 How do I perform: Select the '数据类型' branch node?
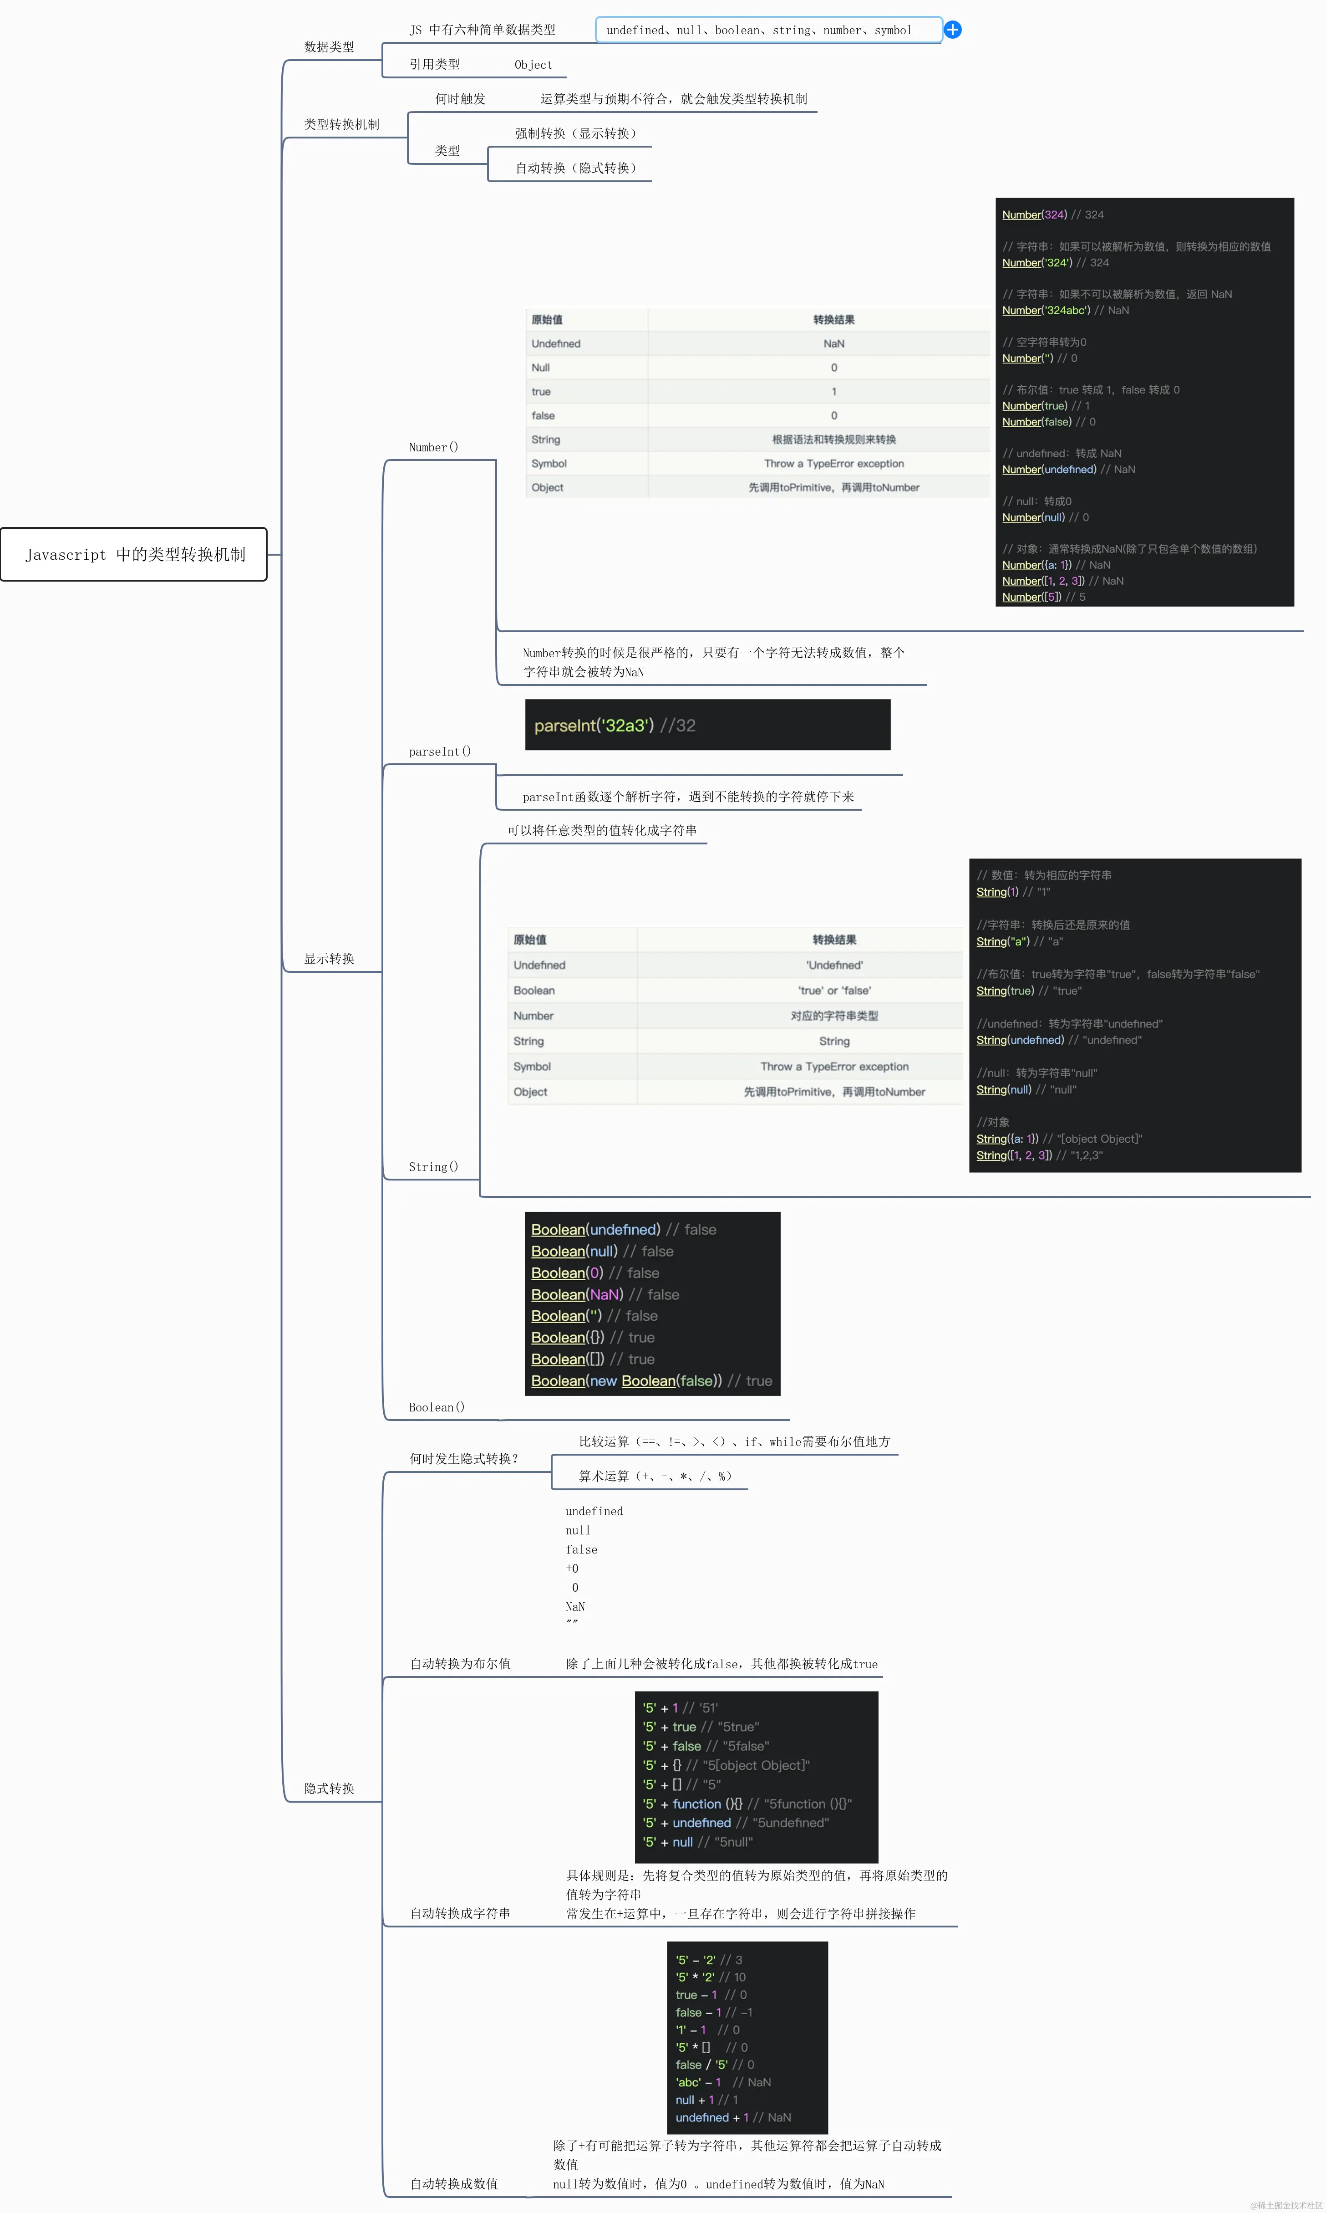(x=329, y=46)
